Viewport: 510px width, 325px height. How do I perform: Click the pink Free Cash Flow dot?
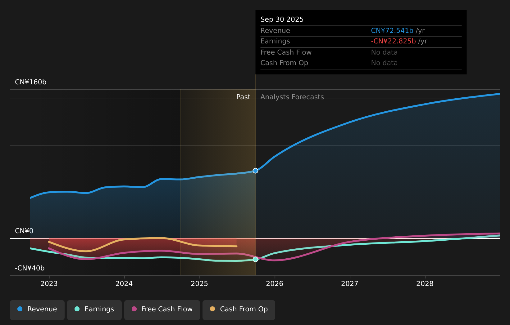(x=134, y=309)
